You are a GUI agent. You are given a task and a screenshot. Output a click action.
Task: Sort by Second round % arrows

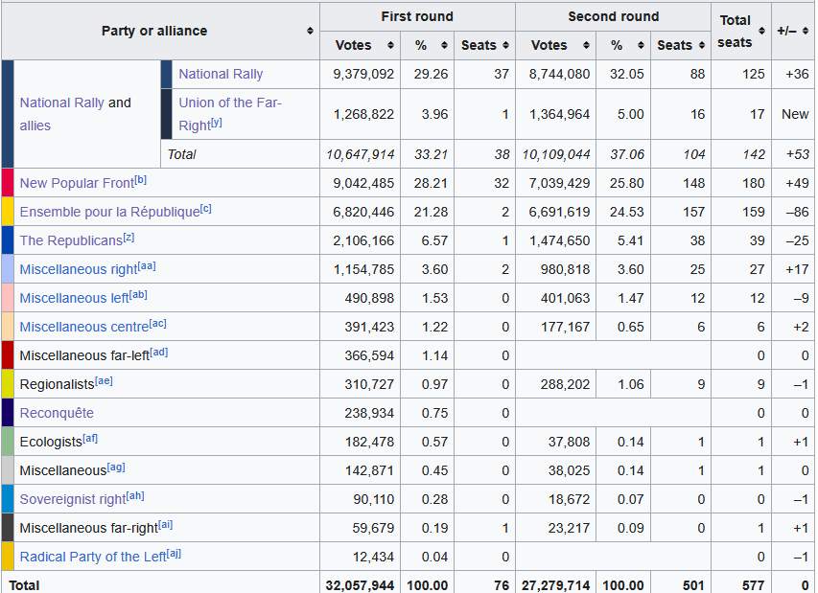point(641,45)
